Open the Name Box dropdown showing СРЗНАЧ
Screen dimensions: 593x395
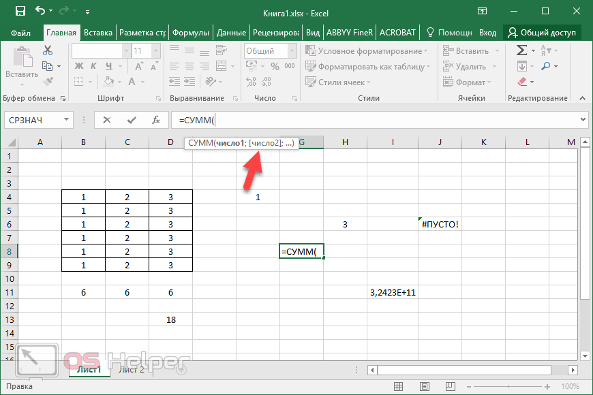(67, 120)
